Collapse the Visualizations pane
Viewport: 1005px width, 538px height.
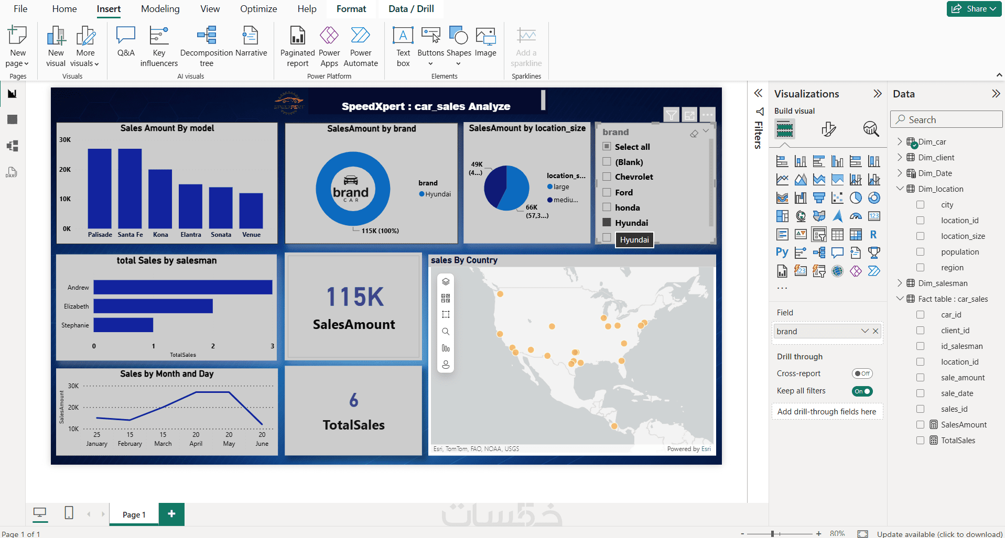[x=877, y=94]
